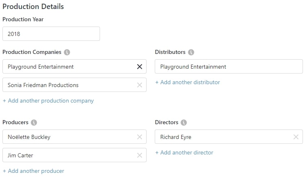Click Add another distributor link
Screen dimensions: 305x181
(187, 82)
